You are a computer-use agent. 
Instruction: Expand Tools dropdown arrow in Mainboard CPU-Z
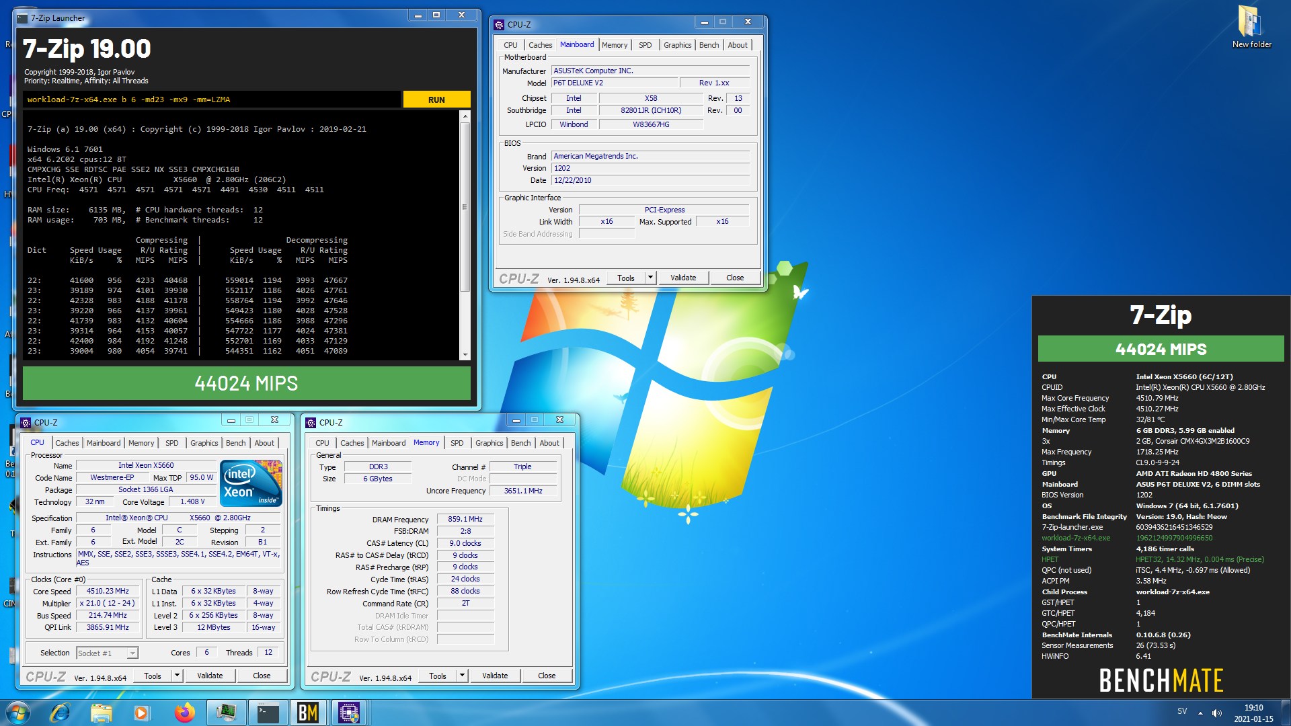tap(650, 278)
